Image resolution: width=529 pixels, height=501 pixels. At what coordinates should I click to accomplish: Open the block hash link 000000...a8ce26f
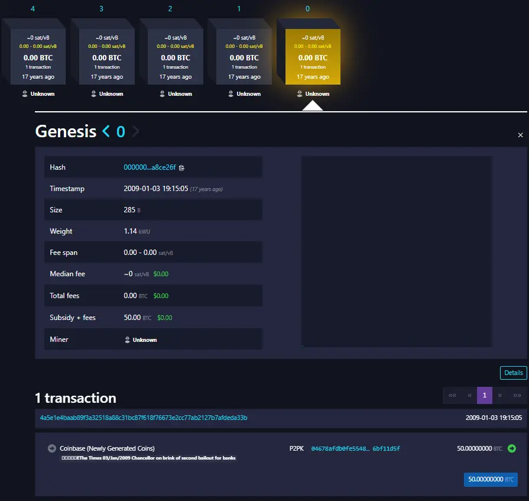150,167
